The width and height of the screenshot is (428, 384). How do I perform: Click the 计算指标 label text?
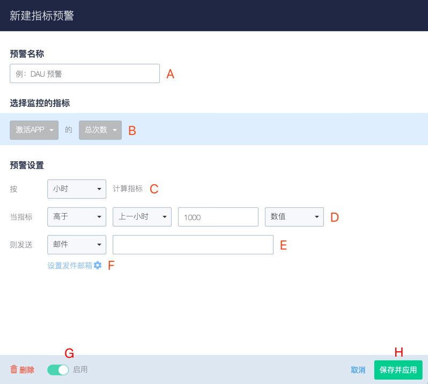point(128,189)
